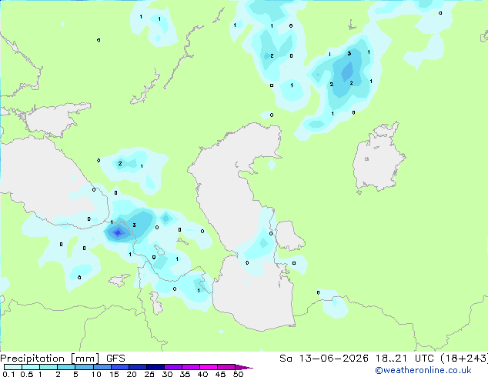Pick the palest legend swatch between 0.1 and 0.5

point(13,367)
